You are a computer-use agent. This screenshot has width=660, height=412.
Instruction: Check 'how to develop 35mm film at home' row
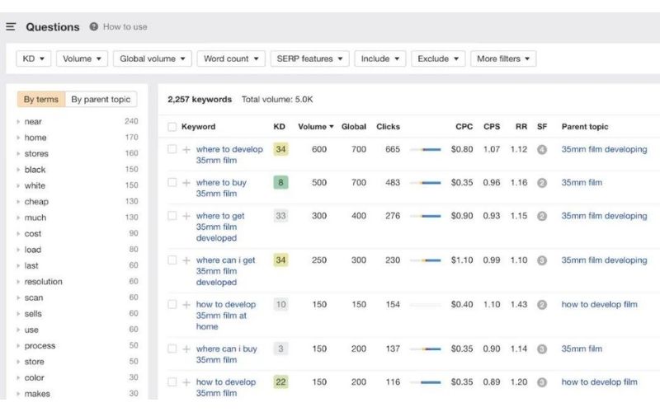point(172,304)
